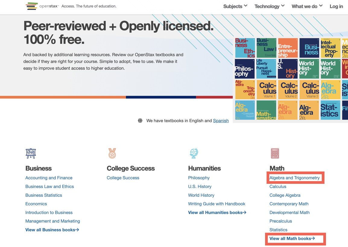Open the World History link under the Humanities heading
Image resolution: width=348 pixels, height=247 pixels.
[201, 195]
